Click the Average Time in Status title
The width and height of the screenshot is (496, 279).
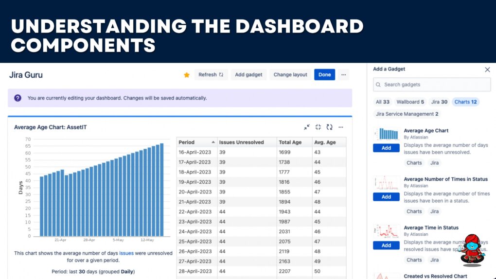431,228
